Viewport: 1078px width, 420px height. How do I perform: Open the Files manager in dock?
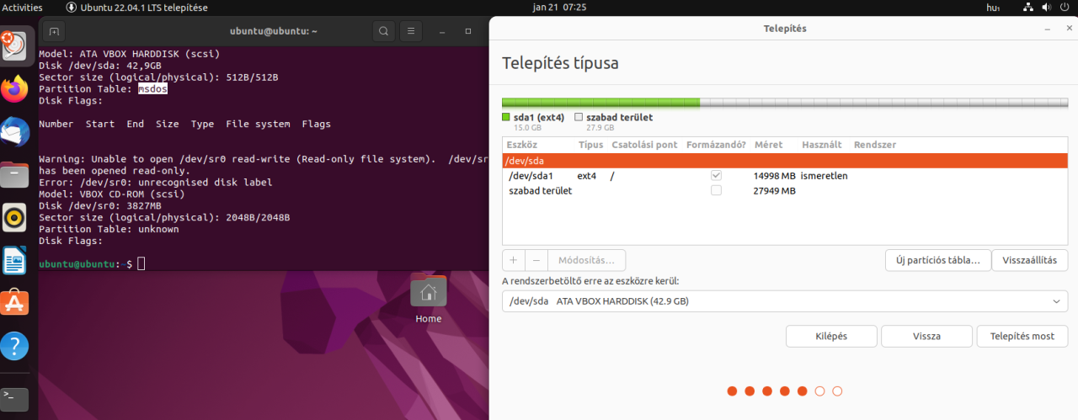click(x=15, y=175)
